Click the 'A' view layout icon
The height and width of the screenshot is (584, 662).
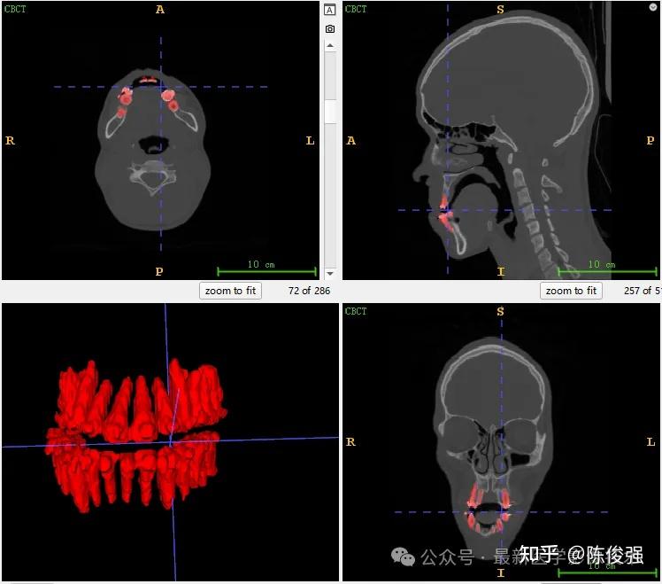[330, 10]
